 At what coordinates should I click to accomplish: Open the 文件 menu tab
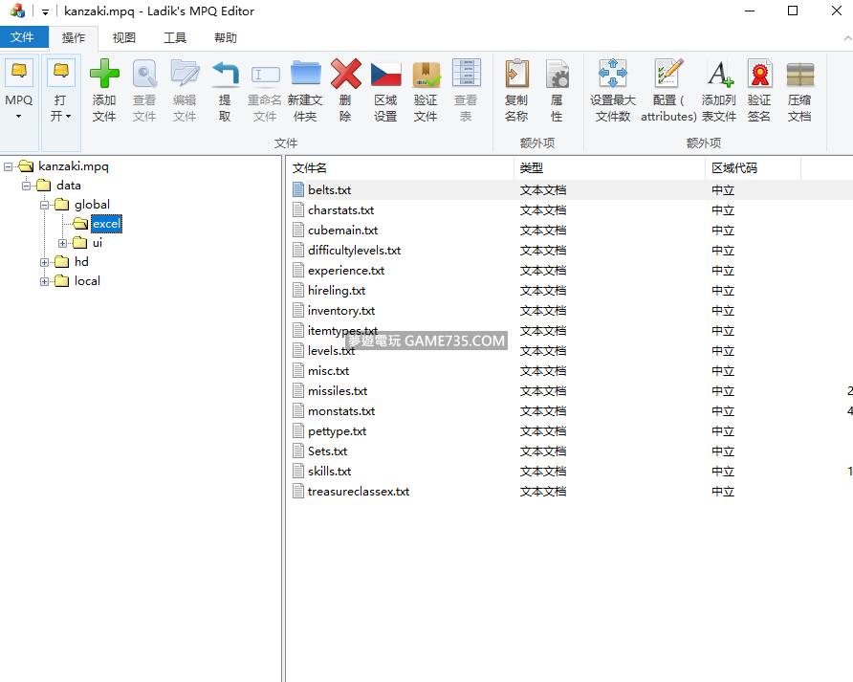click(23, 38)
